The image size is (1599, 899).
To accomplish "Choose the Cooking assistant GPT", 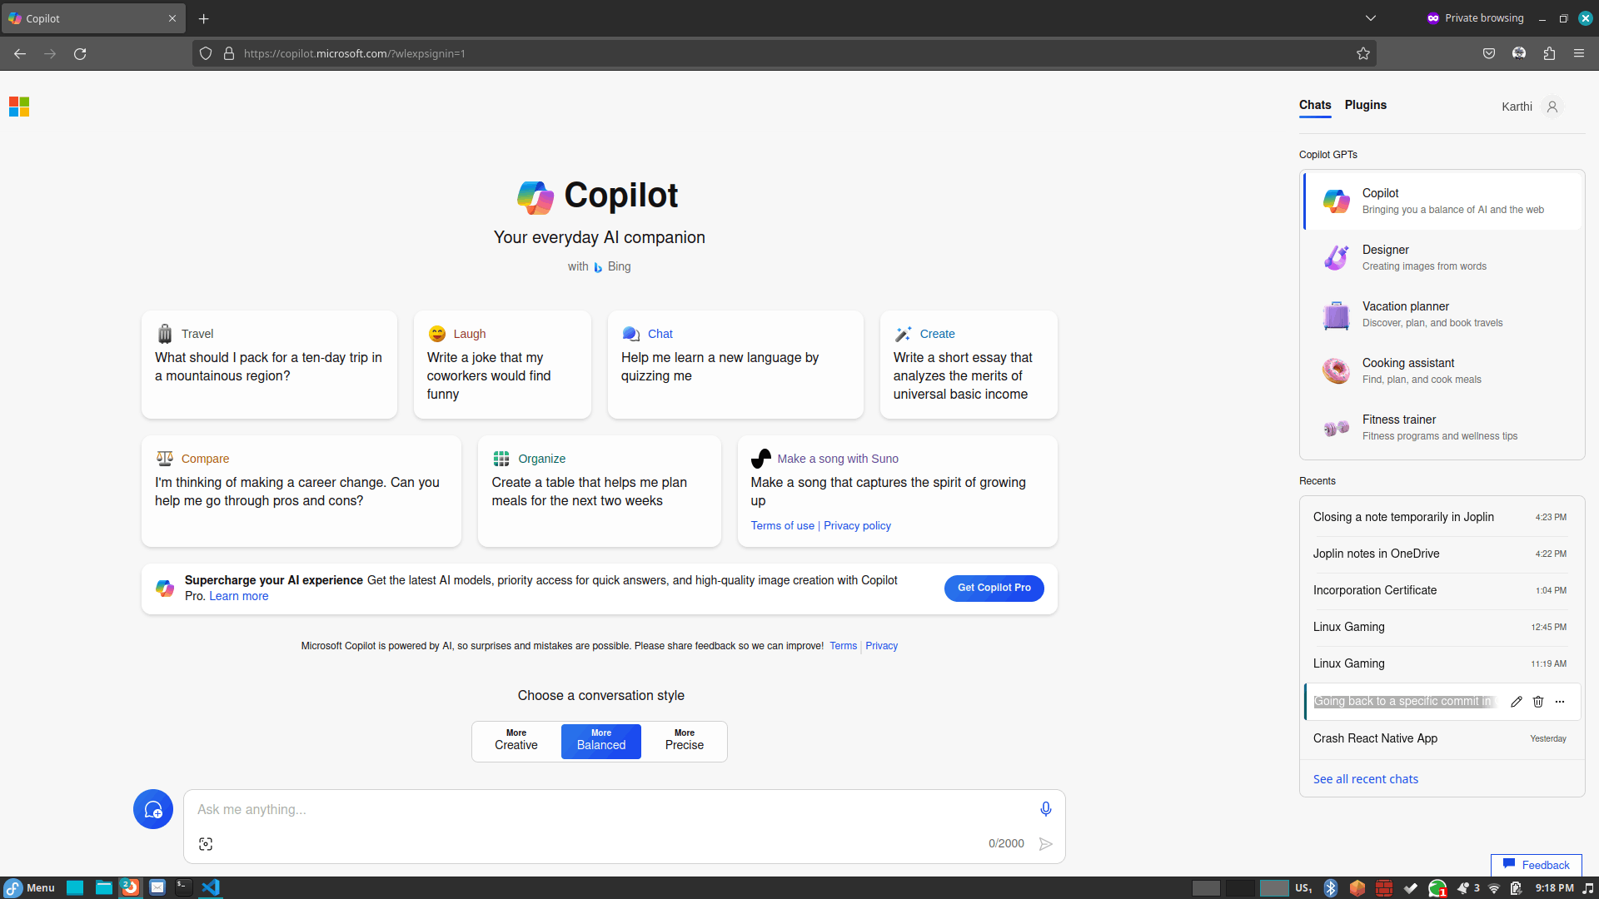I will (x=1442, y=370).
